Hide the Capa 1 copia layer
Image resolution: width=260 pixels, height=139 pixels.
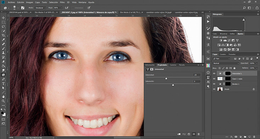coord(214,79)
